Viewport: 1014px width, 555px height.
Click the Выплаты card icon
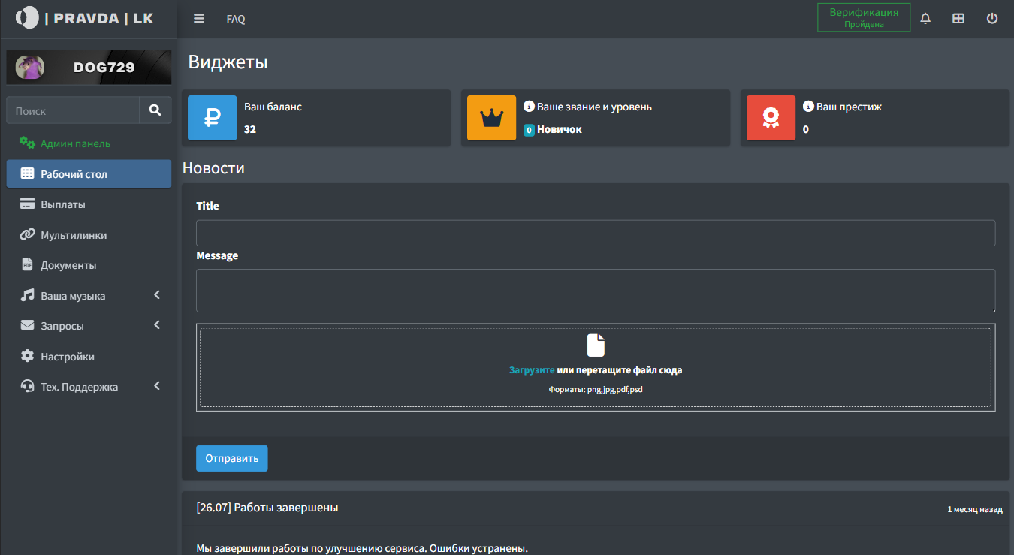tap(27, 204)
